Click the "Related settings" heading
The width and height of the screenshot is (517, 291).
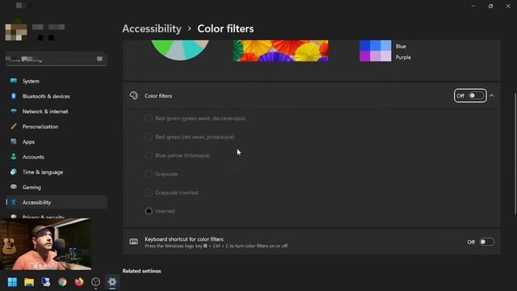coord(142,271)
